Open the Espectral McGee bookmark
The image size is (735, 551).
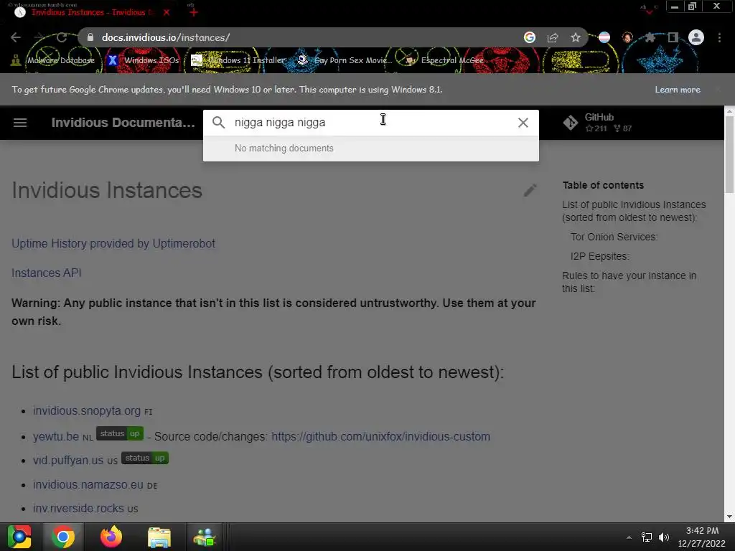point(444,60)
